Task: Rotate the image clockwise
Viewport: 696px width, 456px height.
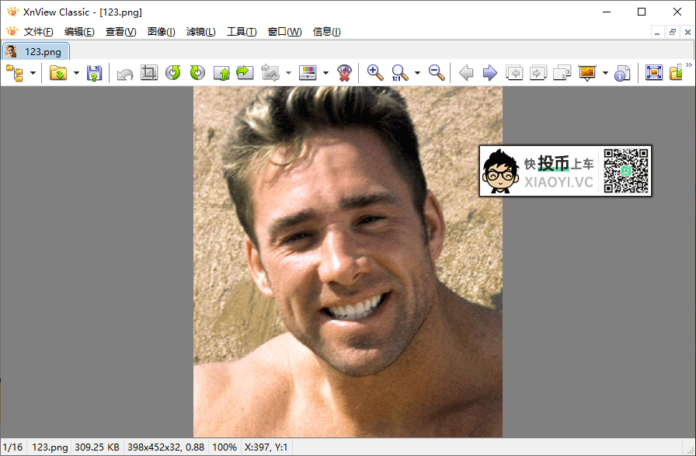Action: click(x=196, y=72)
